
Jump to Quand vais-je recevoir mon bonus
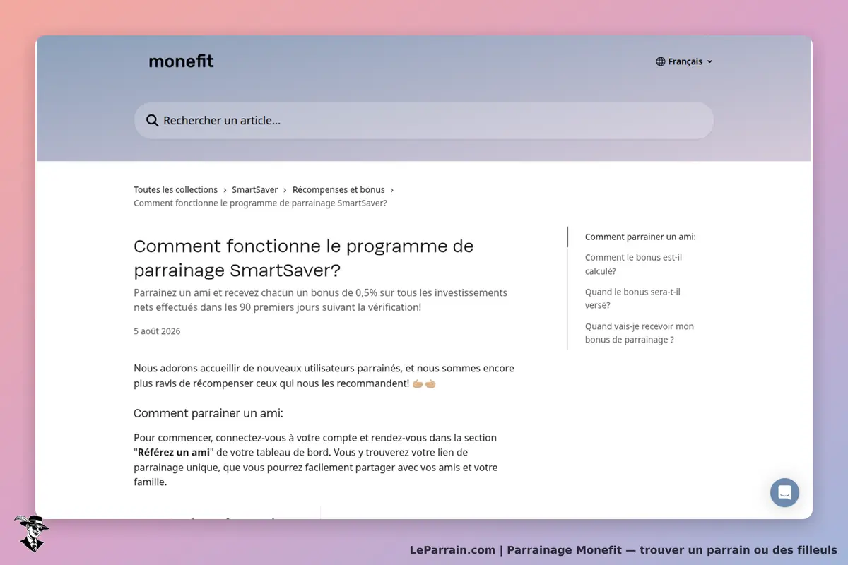tap(640, 333)
